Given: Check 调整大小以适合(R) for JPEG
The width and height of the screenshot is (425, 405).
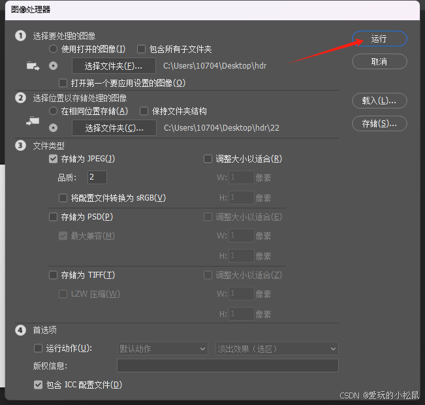Looking at the screenshot, I should click(x=208, y=159).
